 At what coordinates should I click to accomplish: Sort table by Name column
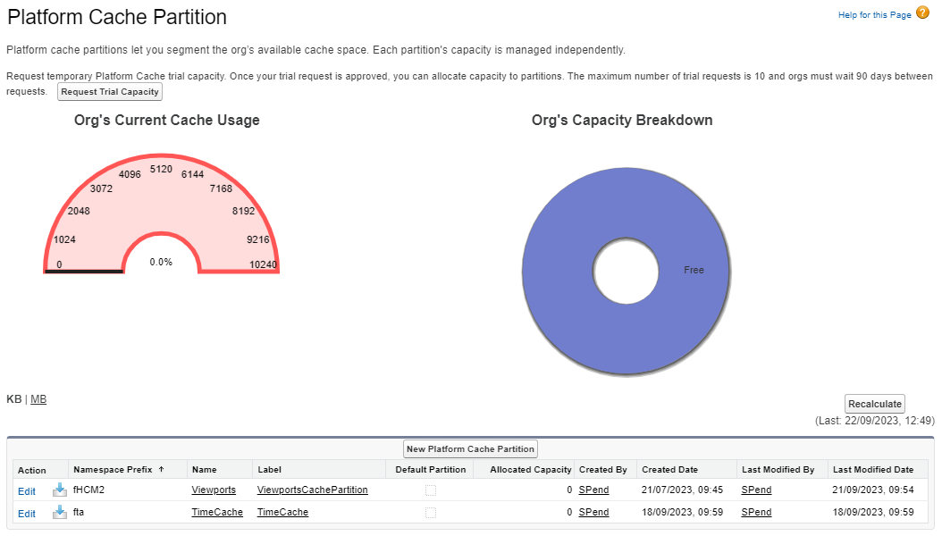coord(204,469)
